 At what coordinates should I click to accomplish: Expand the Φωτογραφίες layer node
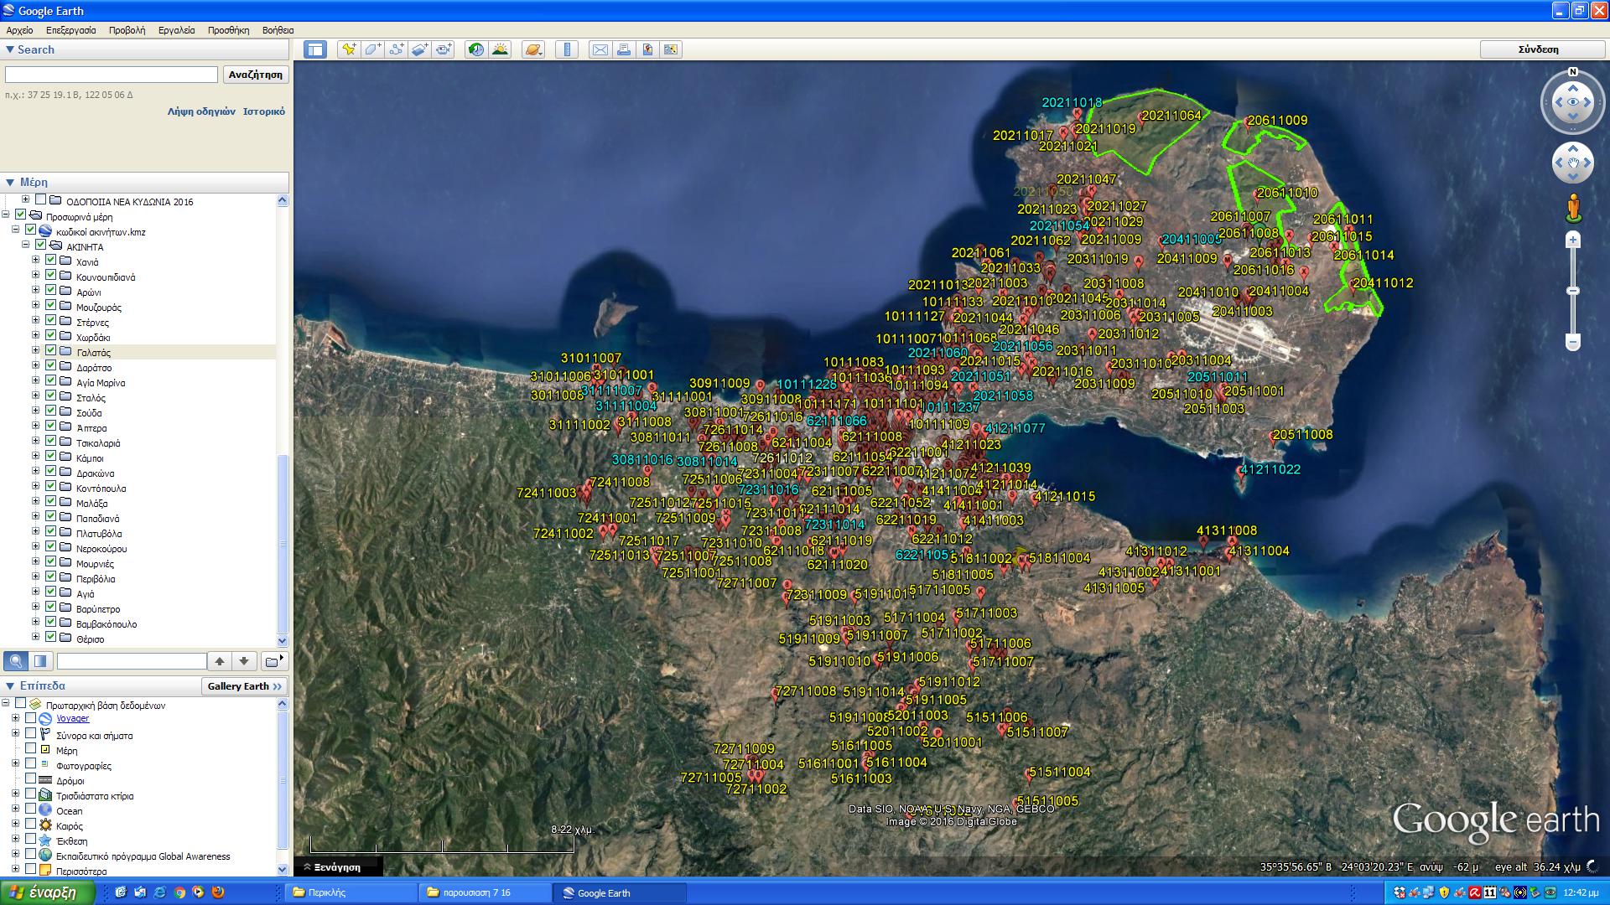pos(16,763)
